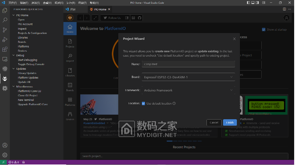This screenshot has height=166, width=296.
Task: Open Boards in PIO Home sidebar
Action: (x=70, y=88)
